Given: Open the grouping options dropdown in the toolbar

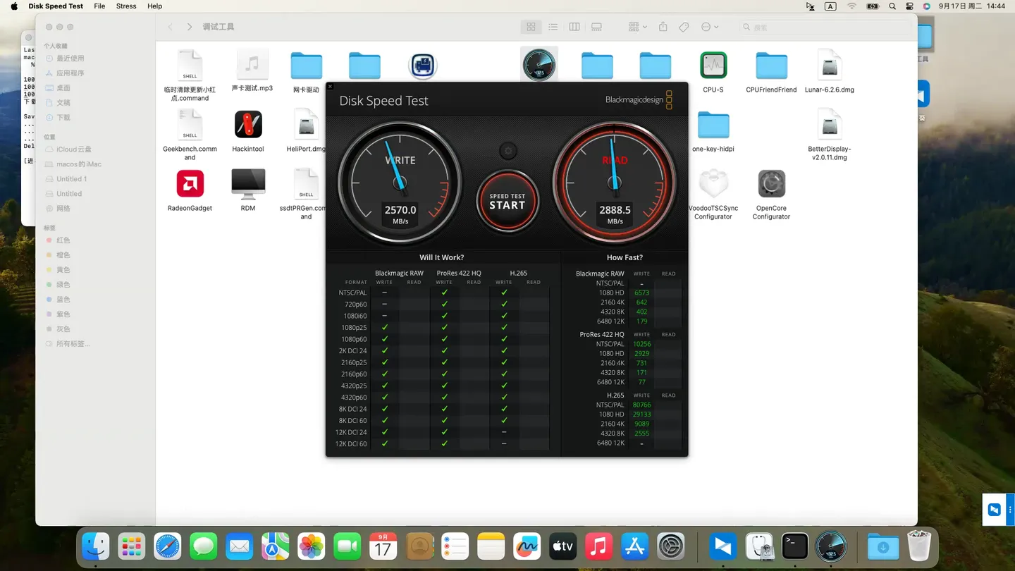Looking at the screenshot, I should [636, 26].
